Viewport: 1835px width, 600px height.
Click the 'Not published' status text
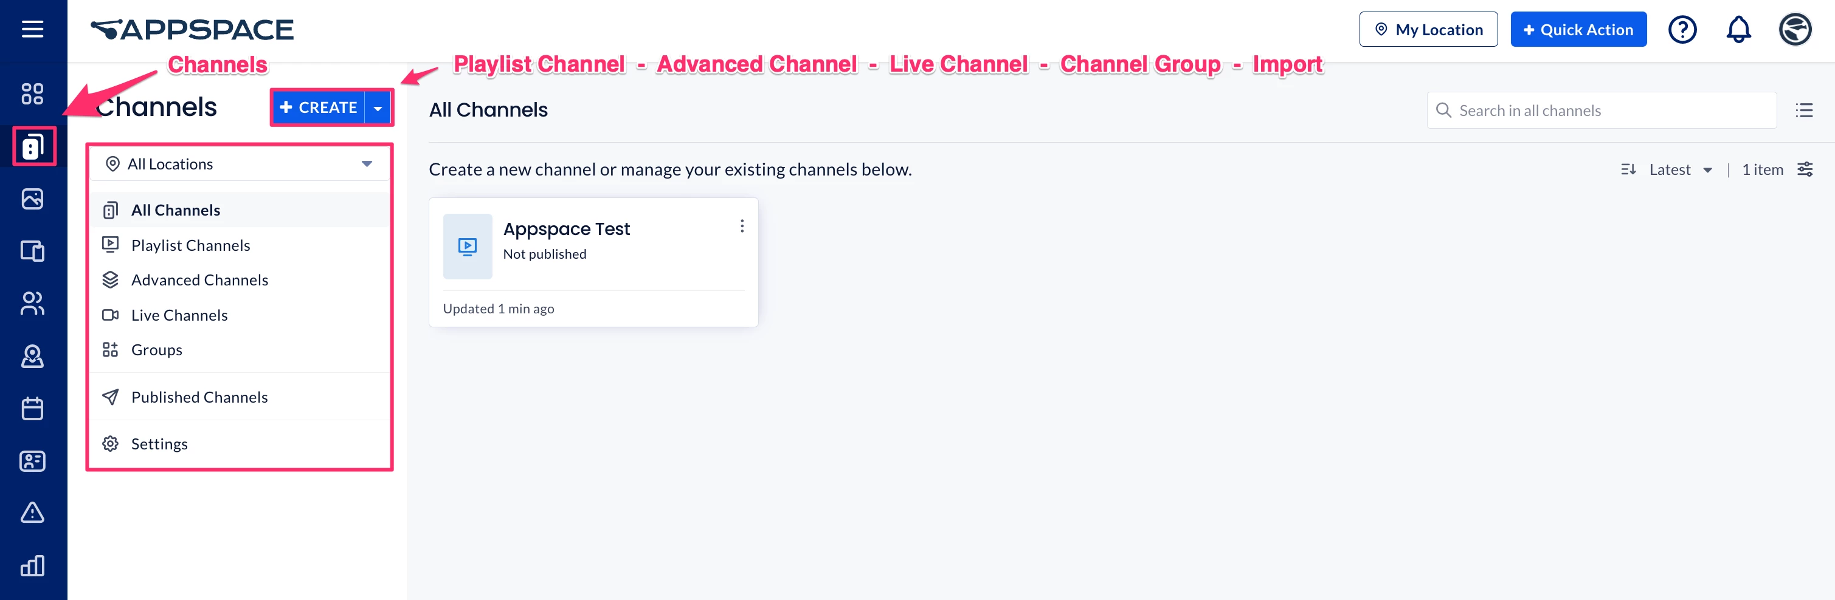pos(544,254)
